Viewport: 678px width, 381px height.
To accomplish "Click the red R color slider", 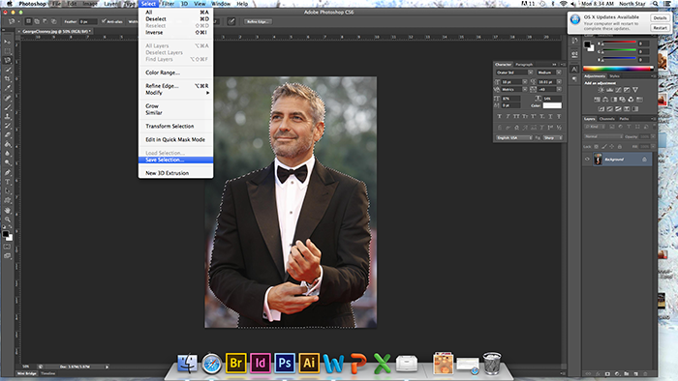I will coord(619,43).
